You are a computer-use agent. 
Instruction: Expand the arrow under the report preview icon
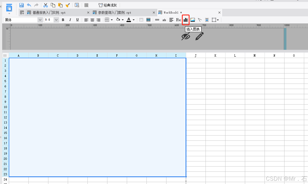click(9, 14)
